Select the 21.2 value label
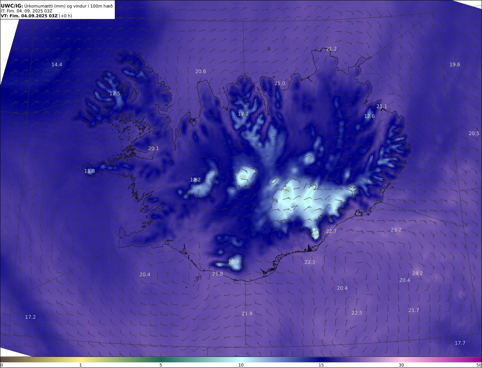Viewport: 482px width, 368px height. [x=331, y=49]
